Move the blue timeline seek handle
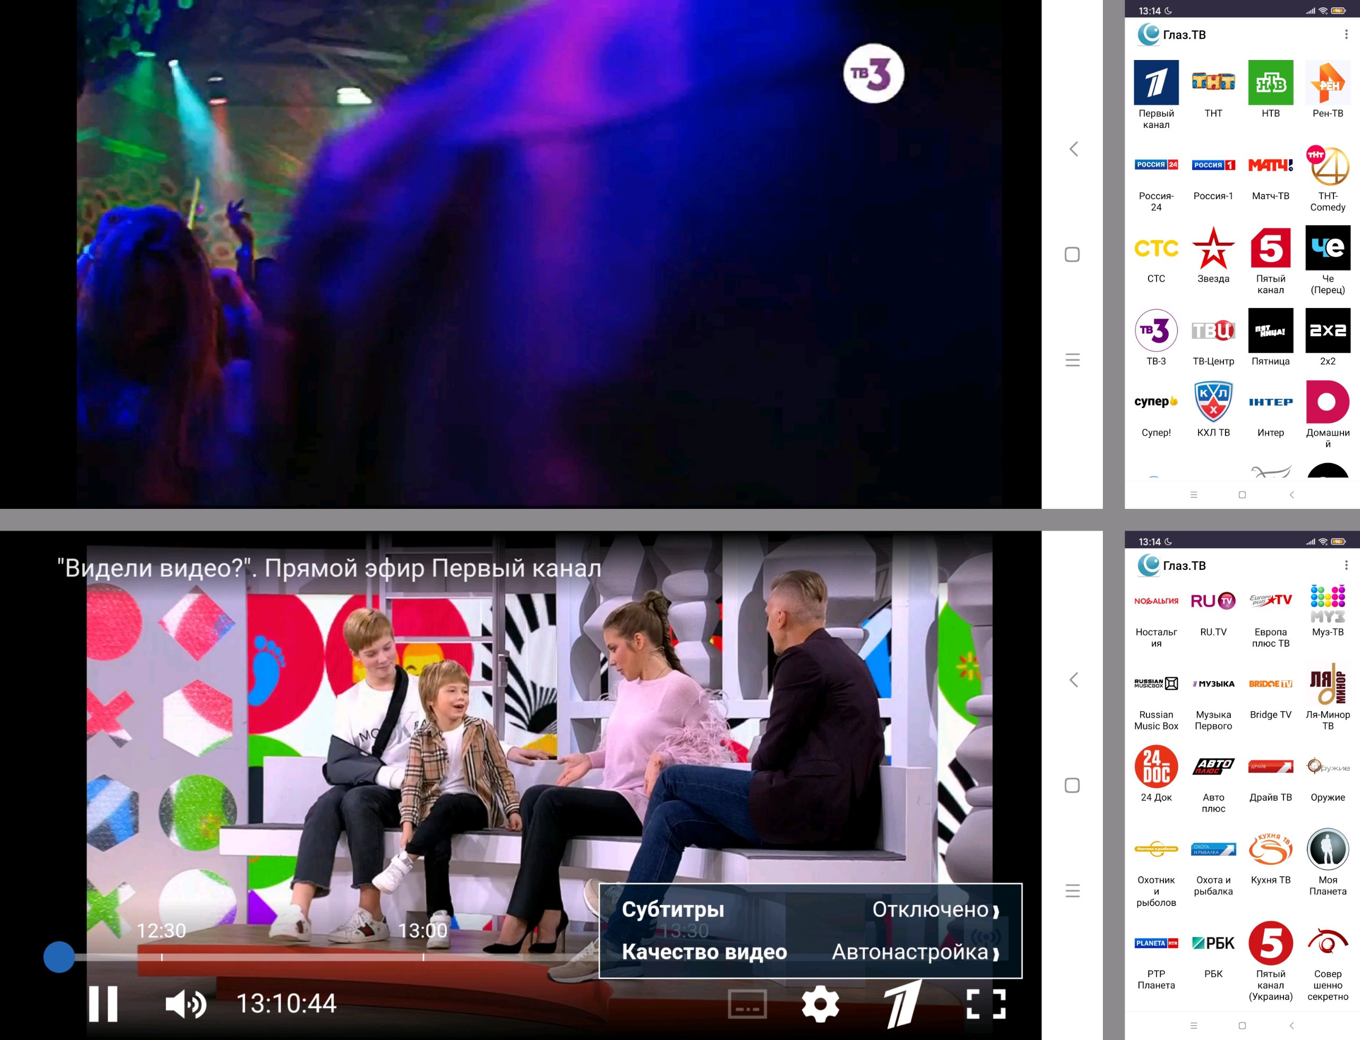1360x1040 pixels. click(59, 957)
